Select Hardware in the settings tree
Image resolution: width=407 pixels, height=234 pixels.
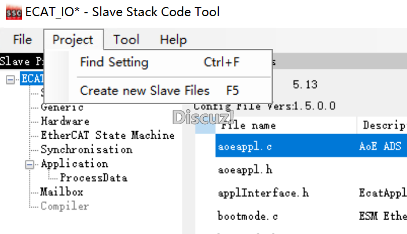pos(65,121)
